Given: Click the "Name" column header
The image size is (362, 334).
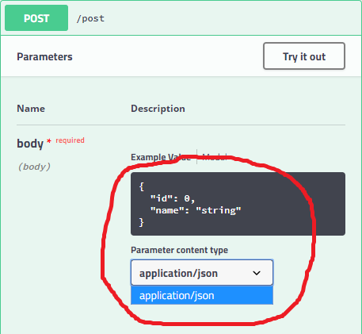Looking at the screenshot, I should pyautogui.click(x=31, y=109).
